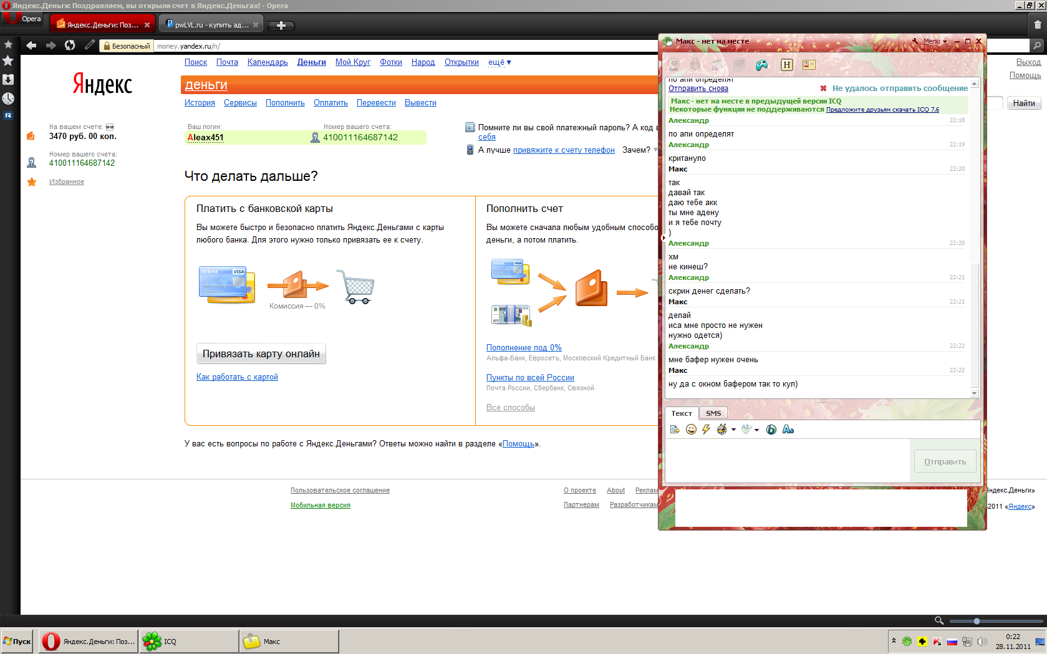
Task: Open the smiley emoticon picker
Action: click(691, 430)
